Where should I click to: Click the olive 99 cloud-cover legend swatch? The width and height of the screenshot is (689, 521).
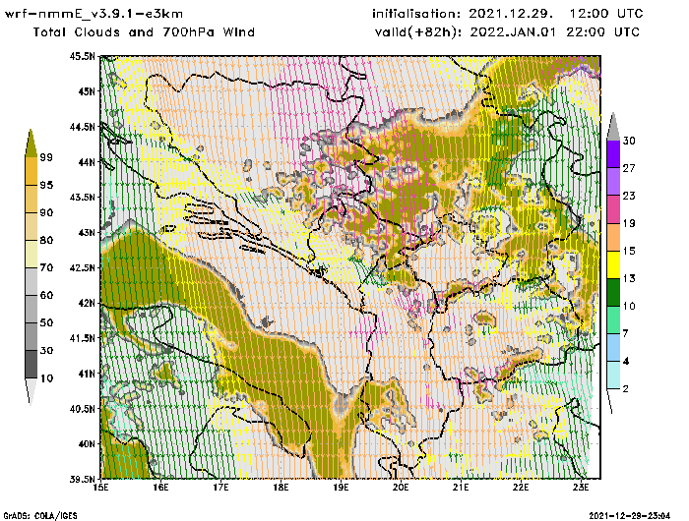(31, 144)
